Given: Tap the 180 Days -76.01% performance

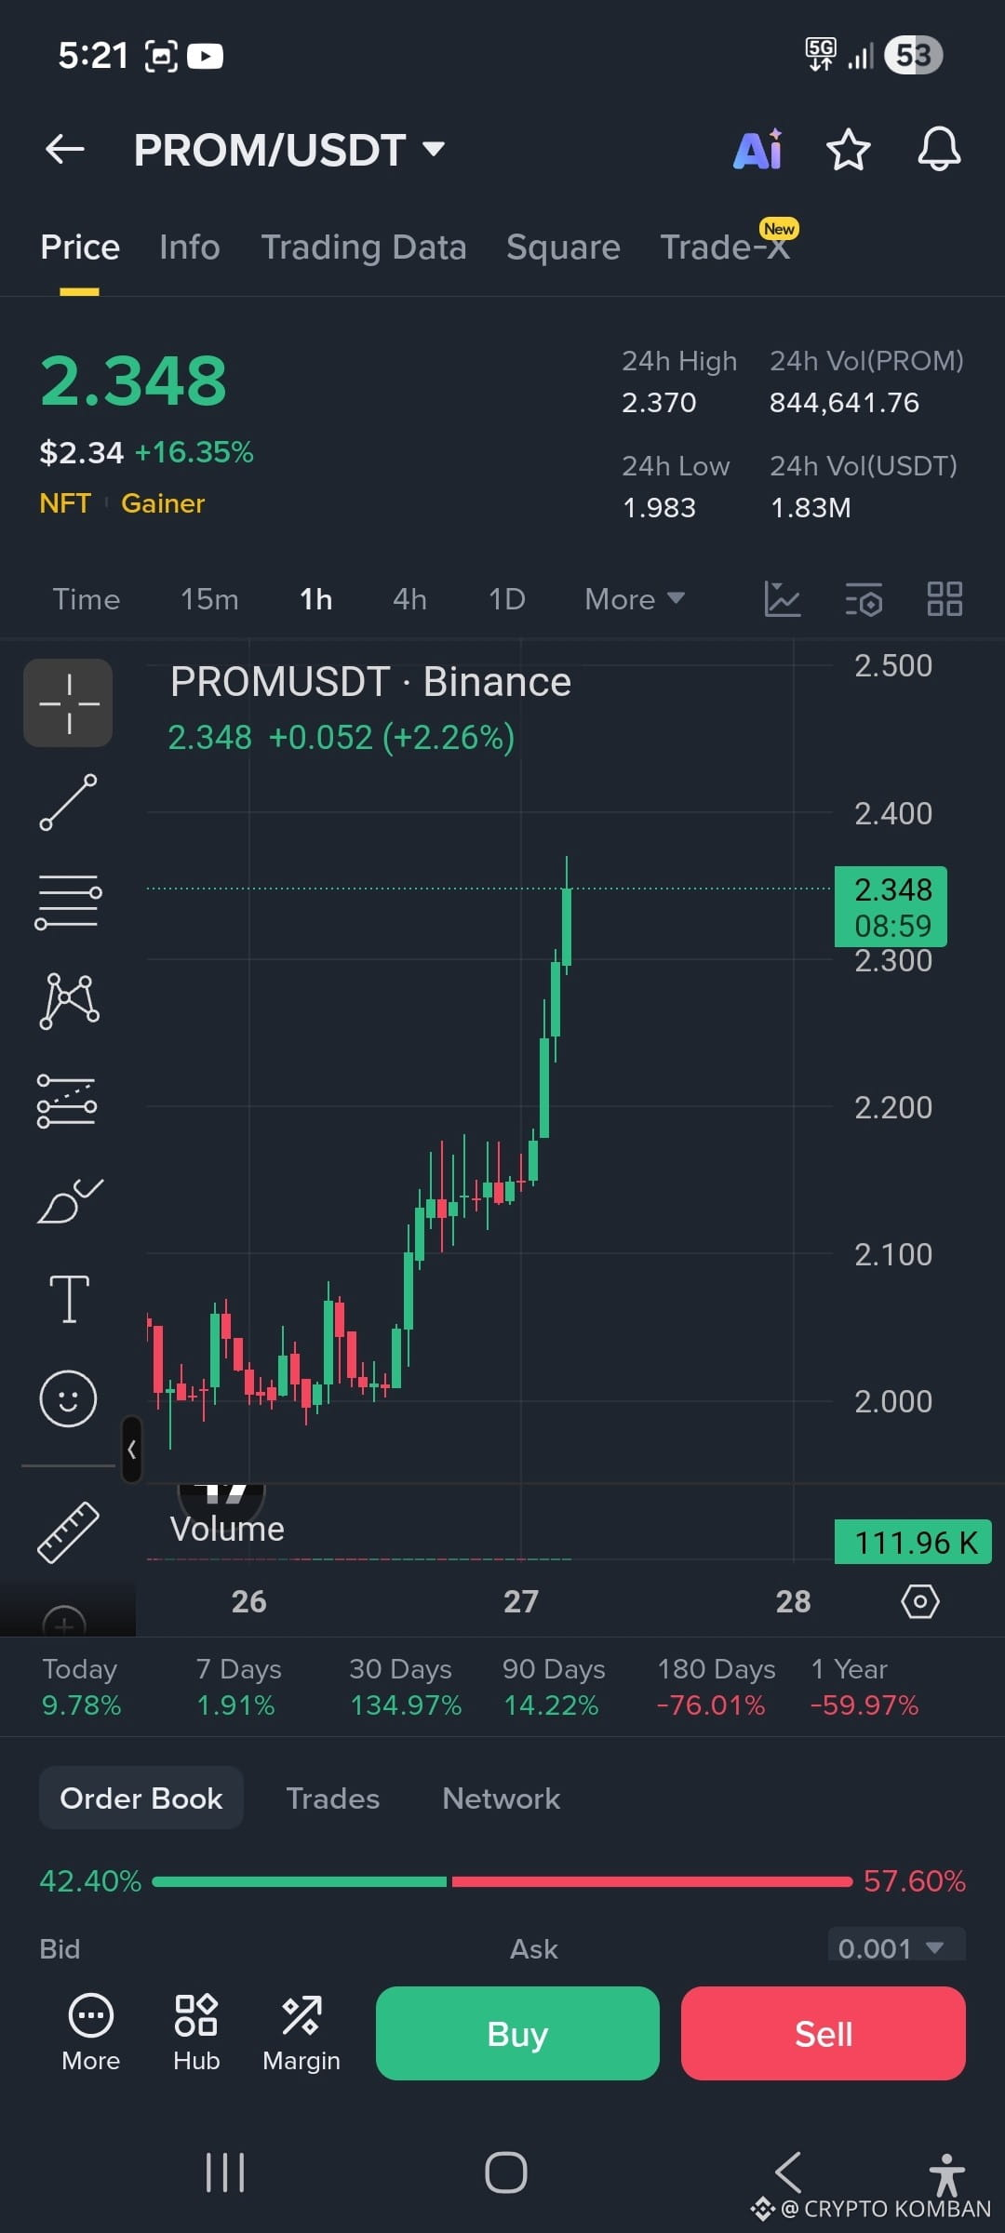Looking at the screenshot, I should [716, 1687].
